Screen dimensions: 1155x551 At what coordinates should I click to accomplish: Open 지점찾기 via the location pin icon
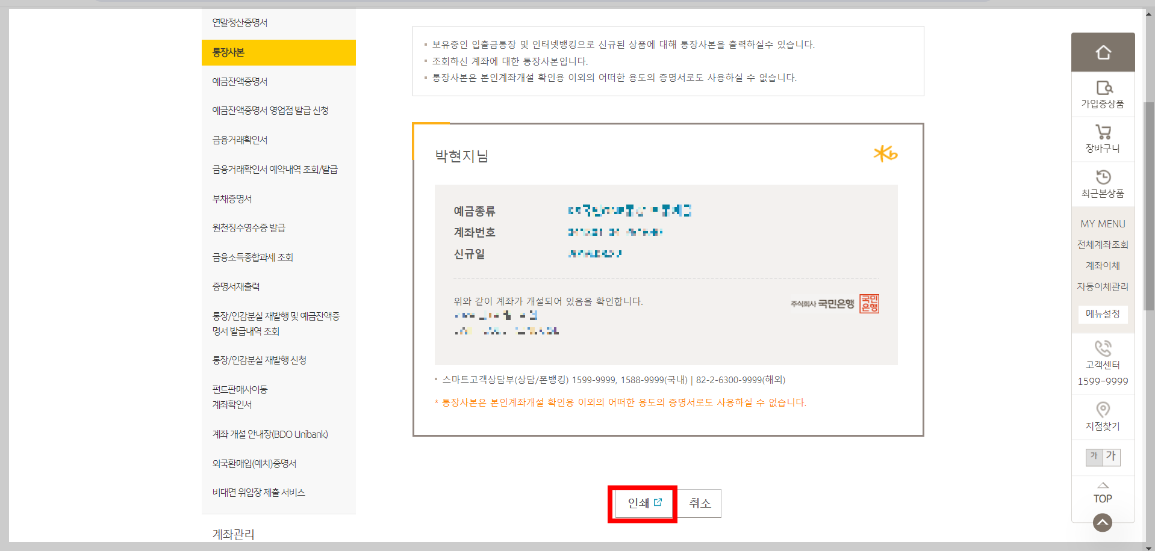1103,410
